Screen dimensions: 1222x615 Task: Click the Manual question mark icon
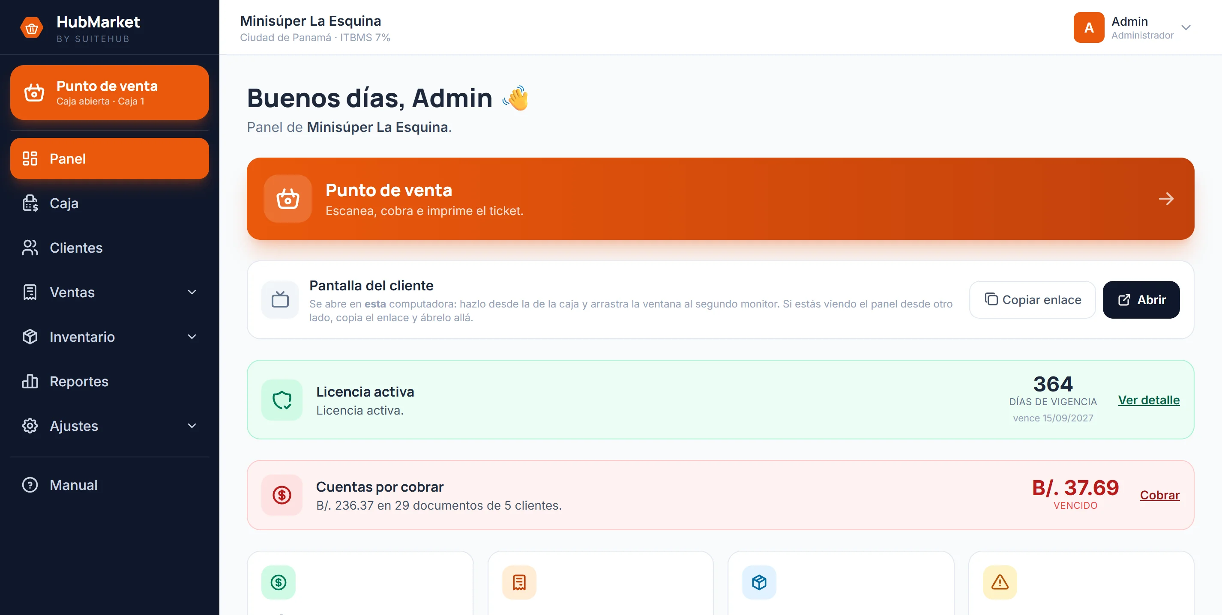click(30, 486)
